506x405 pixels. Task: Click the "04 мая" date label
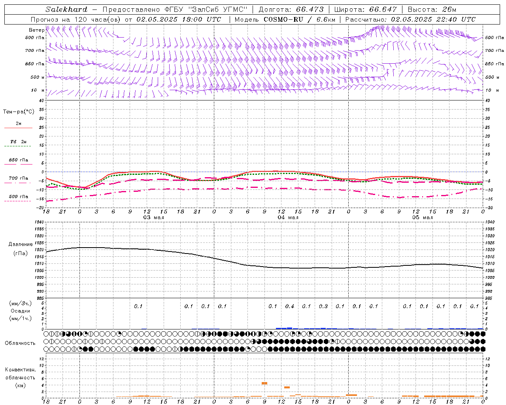coord(288,218)
